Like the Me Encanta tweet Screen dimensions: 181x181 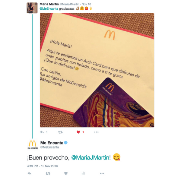point(66,173)
